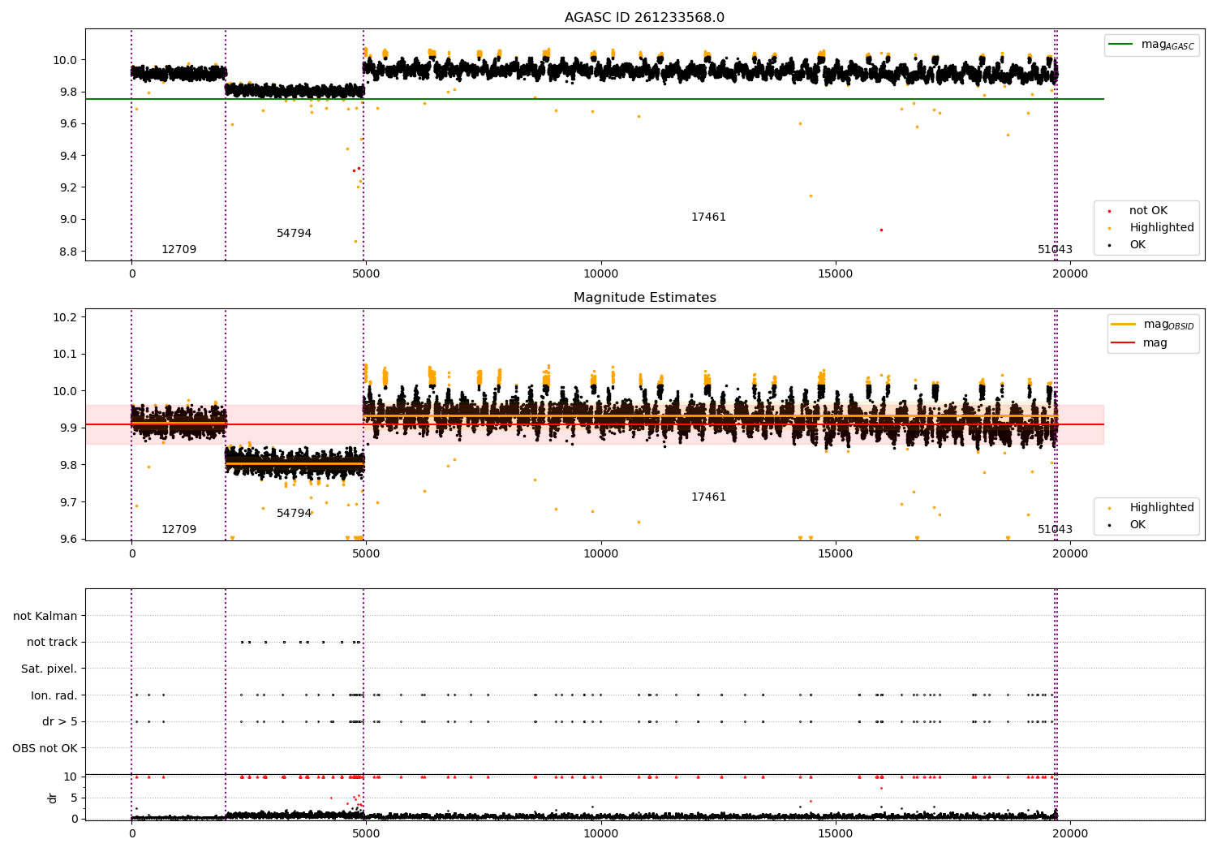Click the "not track" axis label
Viewport: 1217px width, 852px height.
pos(52,643)
